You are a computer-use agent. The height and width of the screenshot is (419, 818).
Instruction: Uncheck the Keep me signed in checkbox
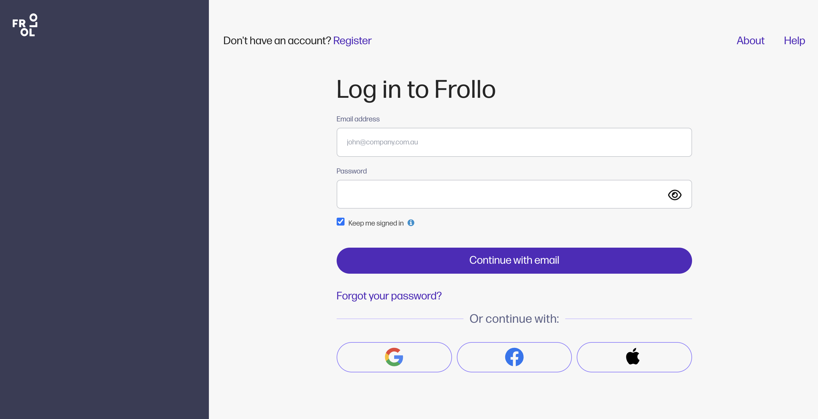click(340, 222)
